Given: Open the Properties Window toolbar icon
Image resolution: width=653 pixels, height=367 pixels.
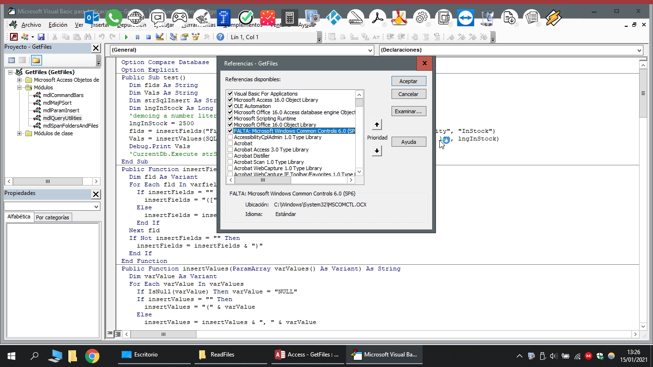Looking at the screenshot, I should point(184,37).
